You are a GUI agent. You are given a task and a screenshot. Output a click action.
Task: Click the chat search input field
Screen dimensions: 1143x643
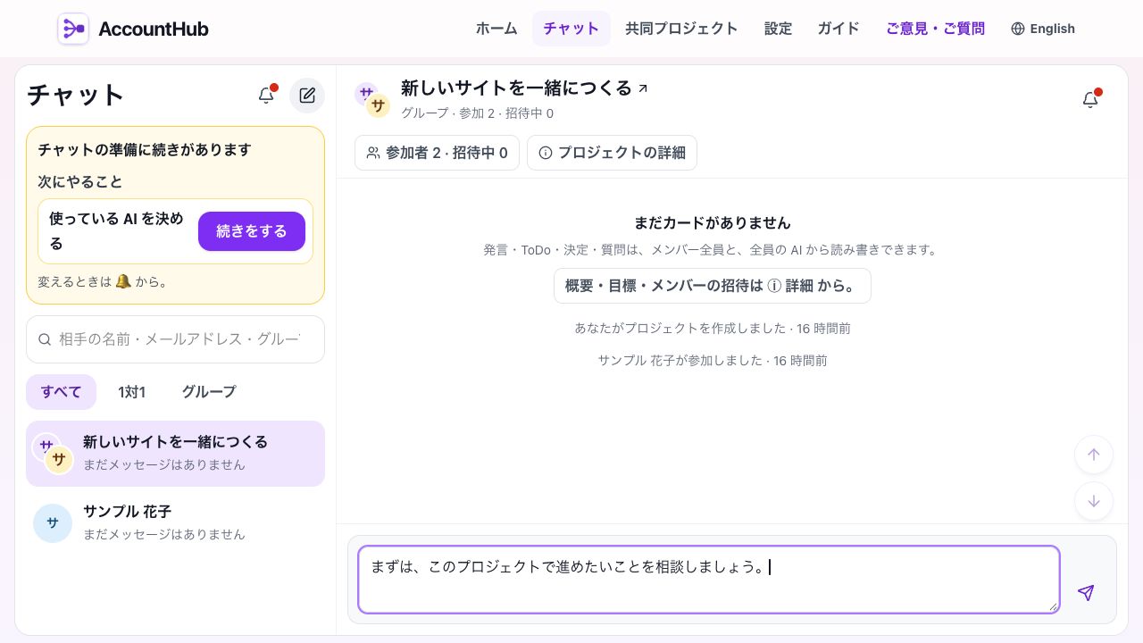[x=175, y=339]
